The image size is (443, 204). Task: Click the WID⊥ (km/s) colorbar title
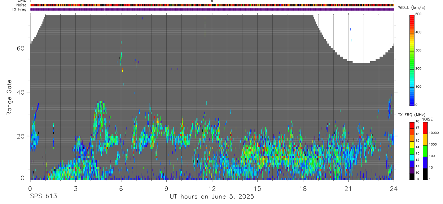(411, 7)
